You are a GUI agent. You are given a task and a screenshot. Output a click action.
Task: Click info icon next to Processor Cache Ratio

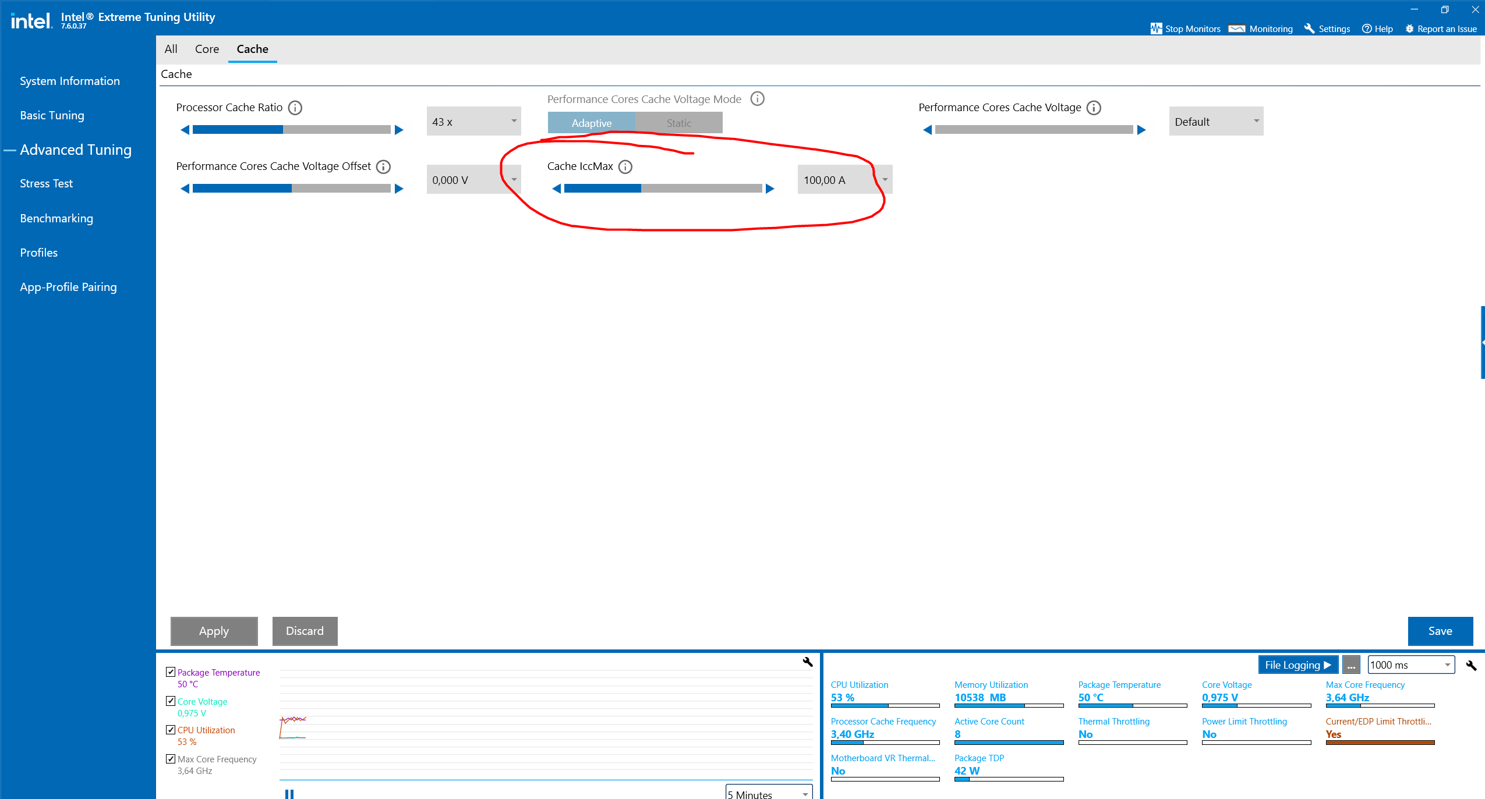[x=295, y=108]
